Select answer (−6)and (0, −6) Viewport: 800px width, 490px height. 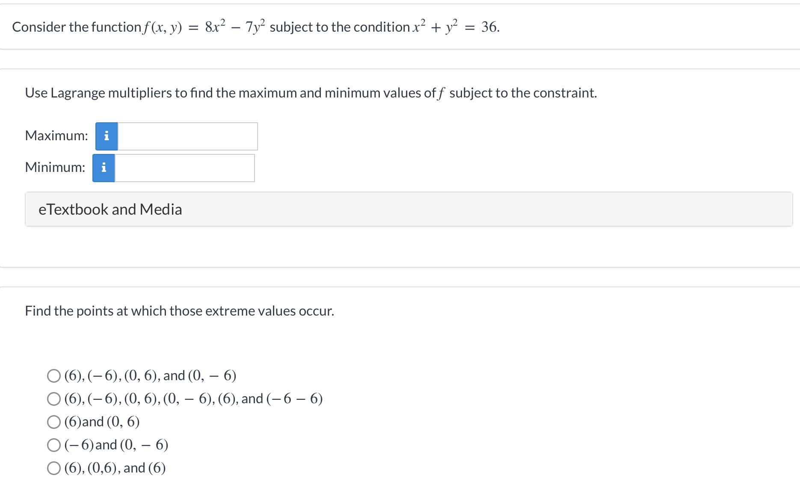coord(53,445)
